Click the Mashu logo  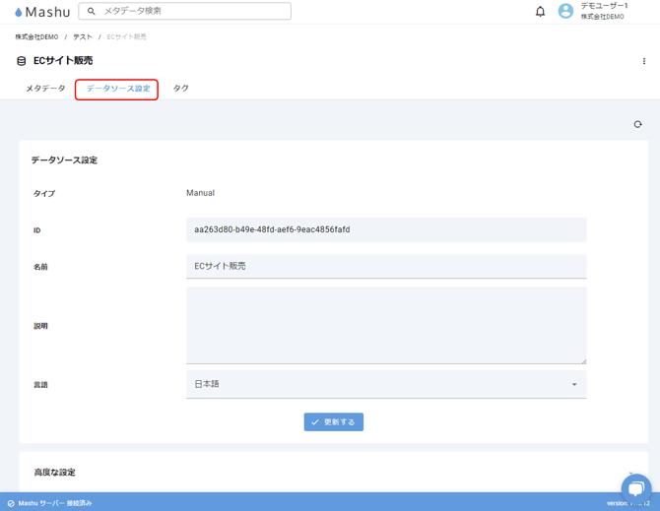coord(41,12)
